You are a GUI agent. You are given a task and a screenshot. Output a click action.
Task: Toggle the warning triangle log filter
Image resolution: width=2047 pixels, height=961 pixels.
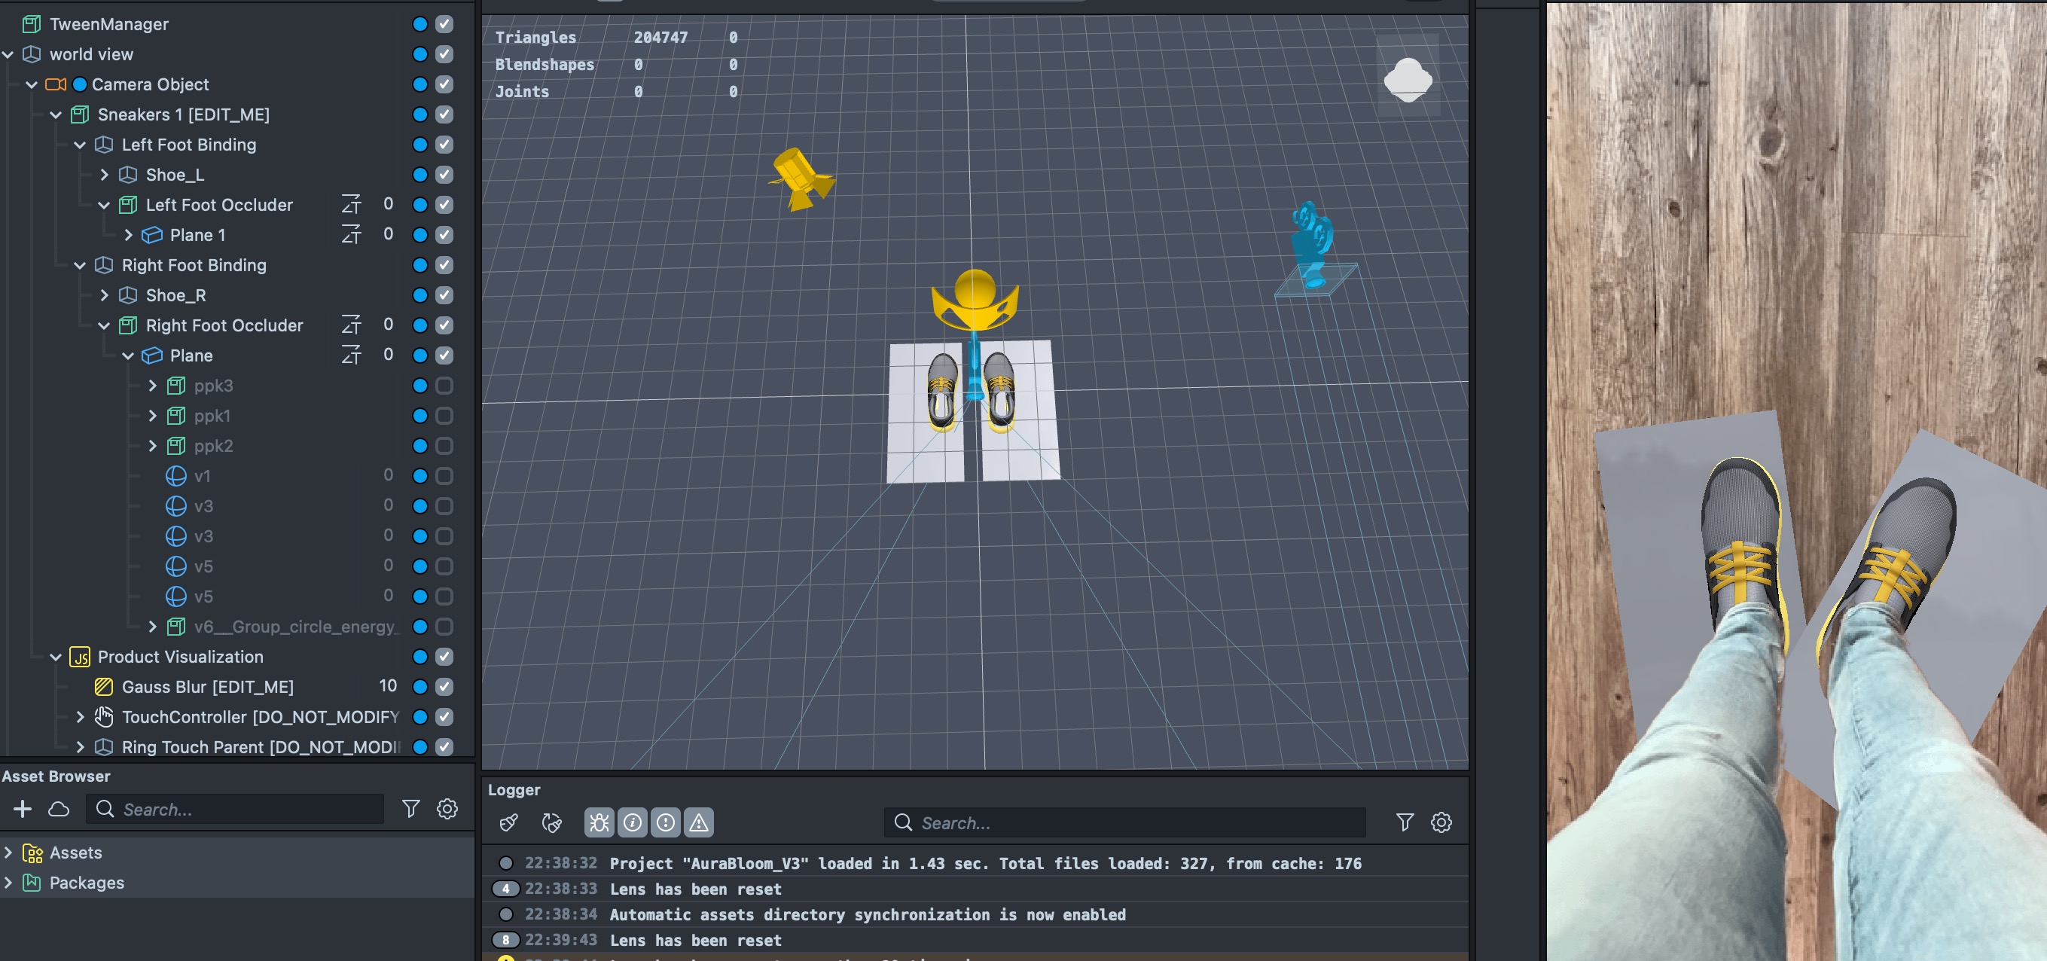tap(698, 822)
